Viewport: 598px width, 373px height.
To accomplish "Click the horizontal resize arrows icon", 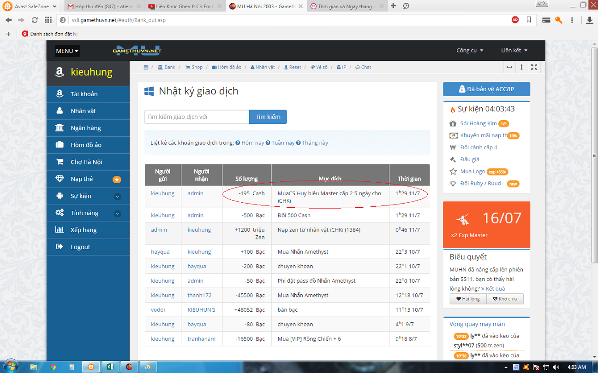I will tap(509, 67).
